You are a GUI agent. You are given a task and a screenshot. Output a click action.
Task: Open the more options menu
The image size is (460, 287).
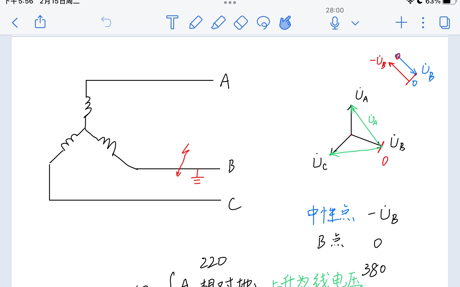[x=423, y=23]
